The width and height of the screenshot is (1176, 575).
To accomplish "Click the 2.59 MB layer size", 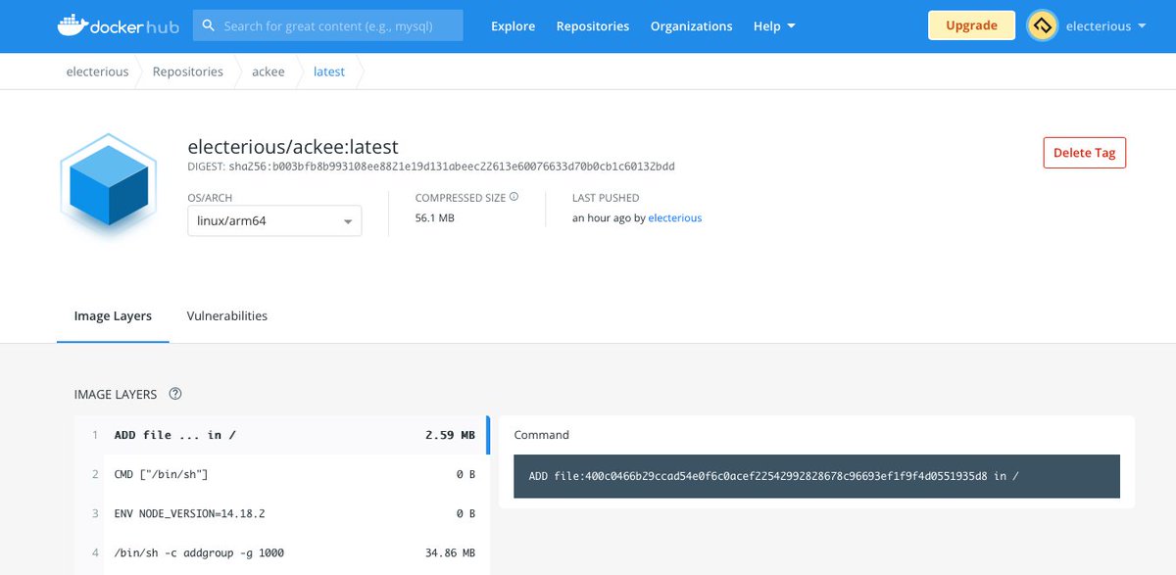I will [450, 435].
